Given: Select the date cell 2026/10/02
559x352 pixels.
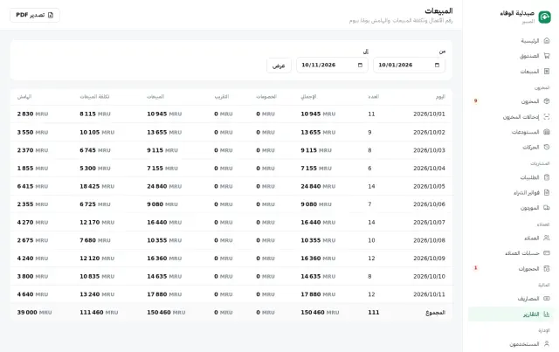Looking at the screenshot, I should coord(429,132).
